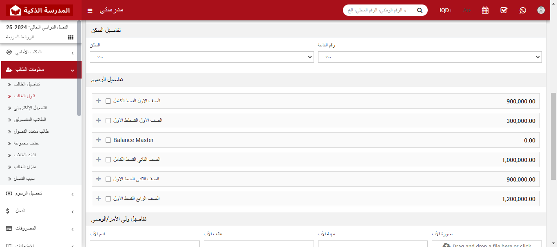Open the user avatar profile icon

[541, 10]
